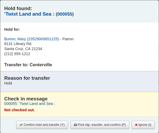Follow the 000055: 'Twixt Land and Sea check-in link
This screenshot has width=159, height=133.
pyautogui.click(x=30, y=104)
